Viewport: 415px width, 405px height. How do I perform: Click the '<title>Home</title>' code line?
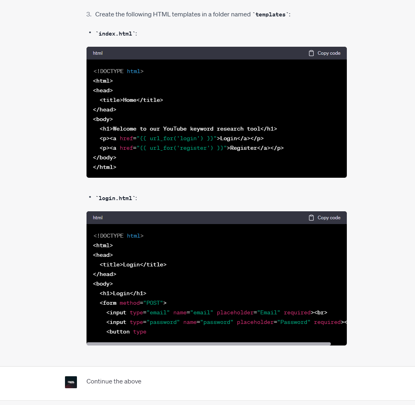click(x=131, y=100)
